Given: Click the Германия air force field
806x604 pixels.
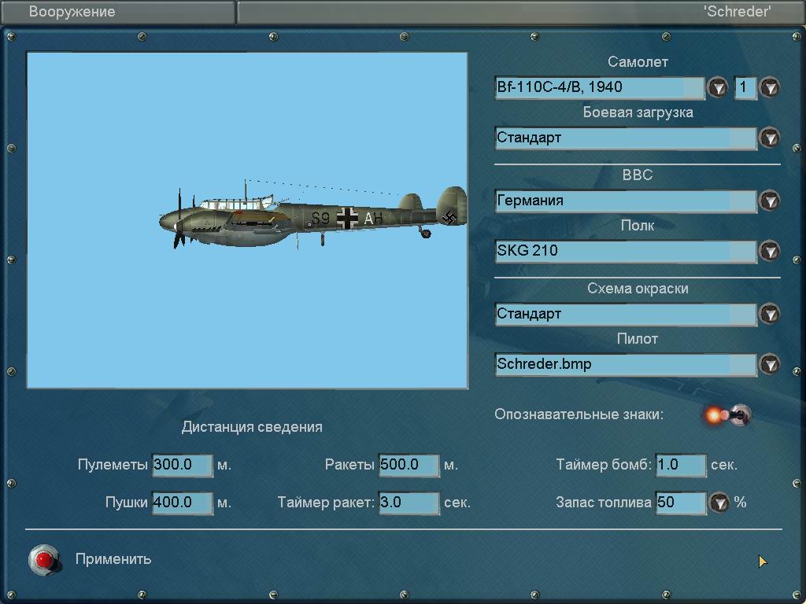Looking at the screenshot, I should click(x=626, y=201).
